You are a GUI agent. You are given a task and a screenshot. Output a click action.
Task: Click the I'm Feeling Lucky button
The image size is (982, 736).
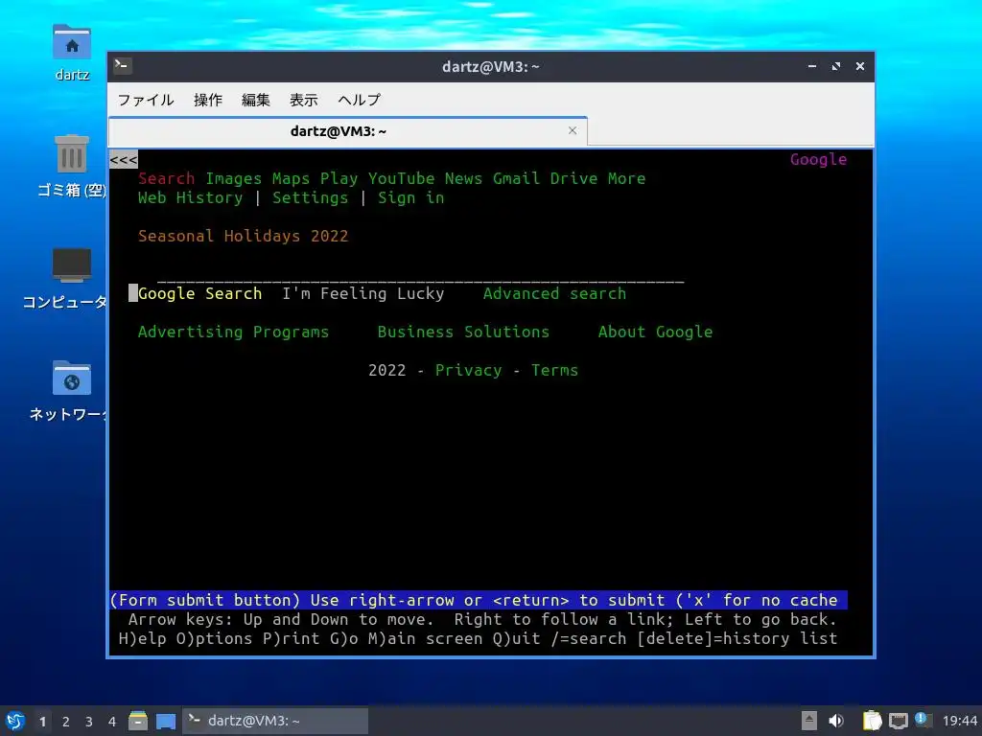[363, 293]
